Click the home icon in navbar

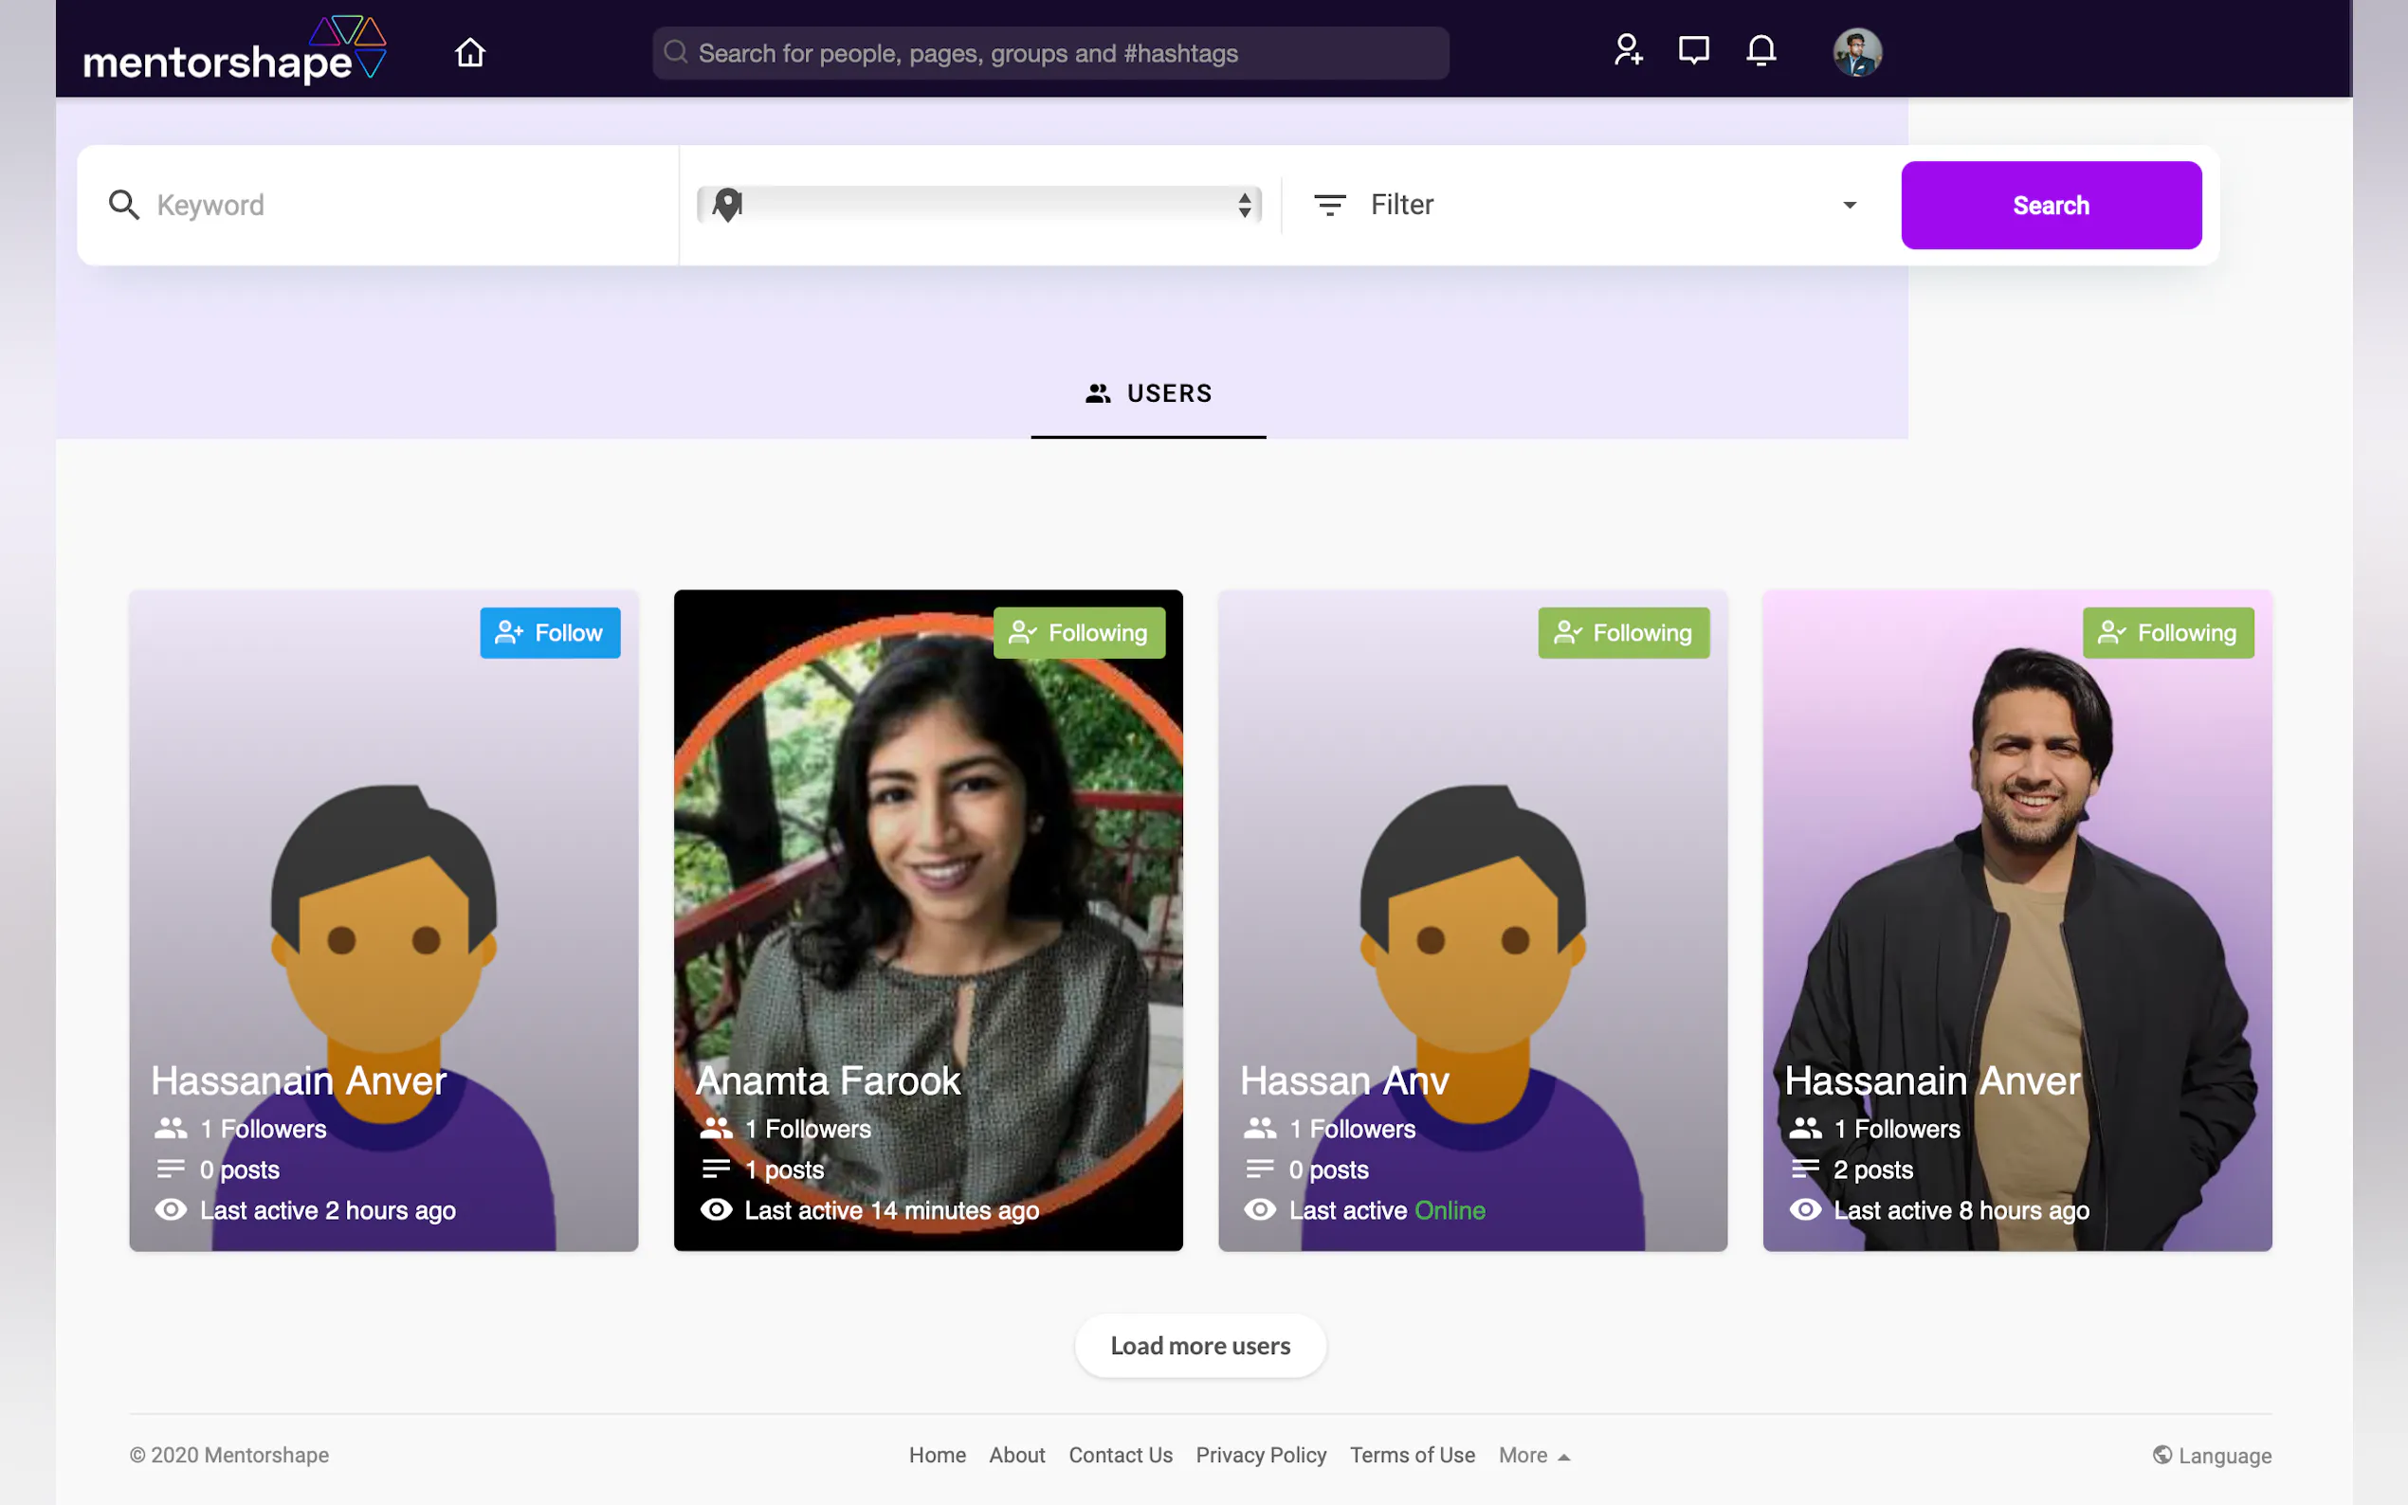[x=470, y=52]
